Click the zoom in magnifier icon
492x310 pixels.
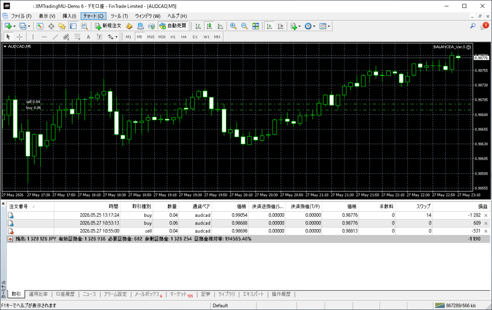click(233, 26)
